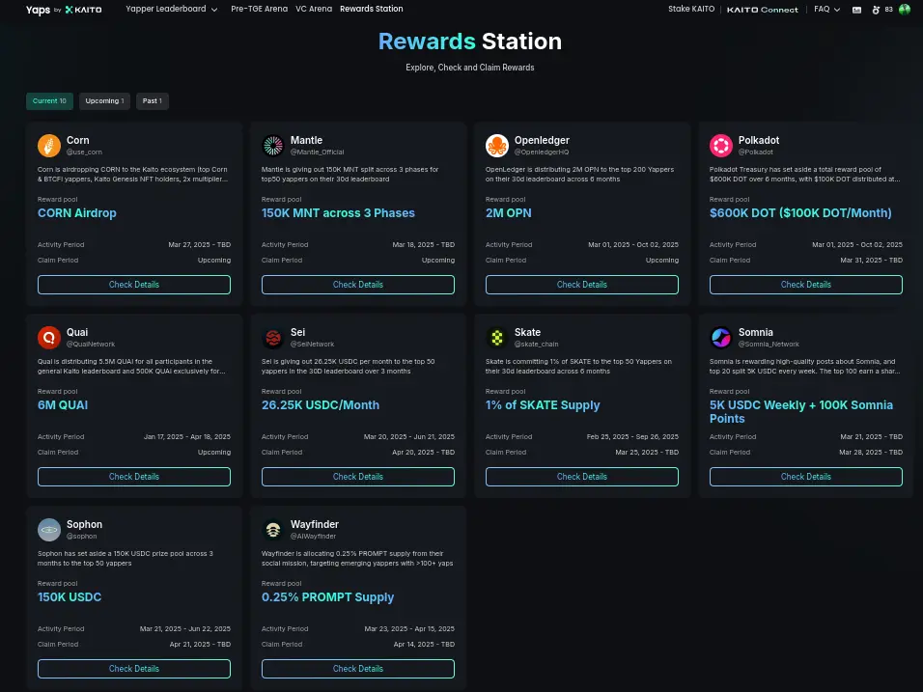Image resolution: width=923 pixels, height=692 pixels.
Task: Click the @Polkadot handle
Action: pyautogui.click(x=756, y=152)
